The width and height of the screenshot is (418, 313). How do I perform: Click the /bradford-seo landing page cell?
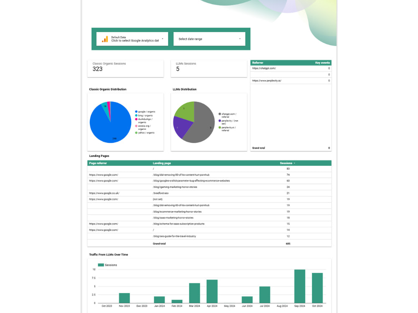click(161, 193)
